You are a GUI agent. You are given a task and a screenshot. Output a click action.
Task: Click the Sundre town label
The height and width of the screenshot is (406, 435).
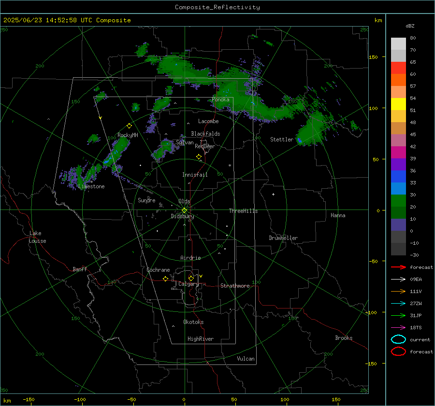tap(146, 200)
